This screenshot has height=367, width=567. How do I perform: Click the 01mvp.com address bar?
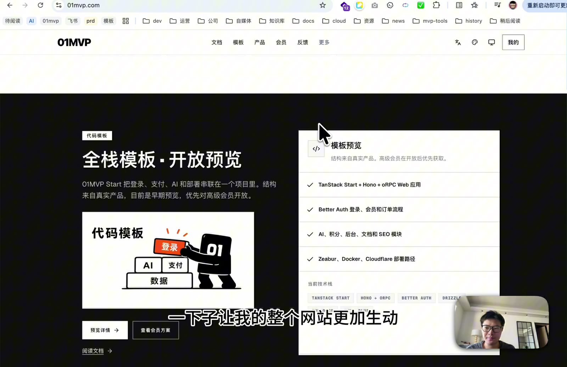[191, 5]
